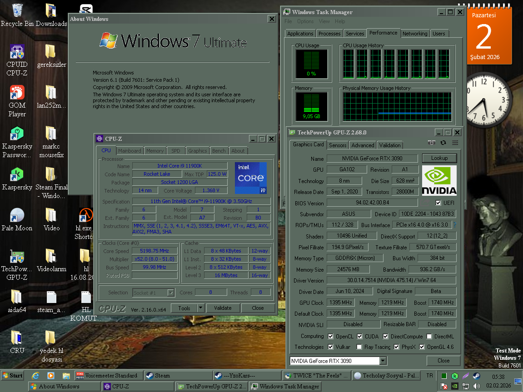Click the Core Speed value 5198.75 MHz
This screenshot has height=392, width=523.
(154, 251)
